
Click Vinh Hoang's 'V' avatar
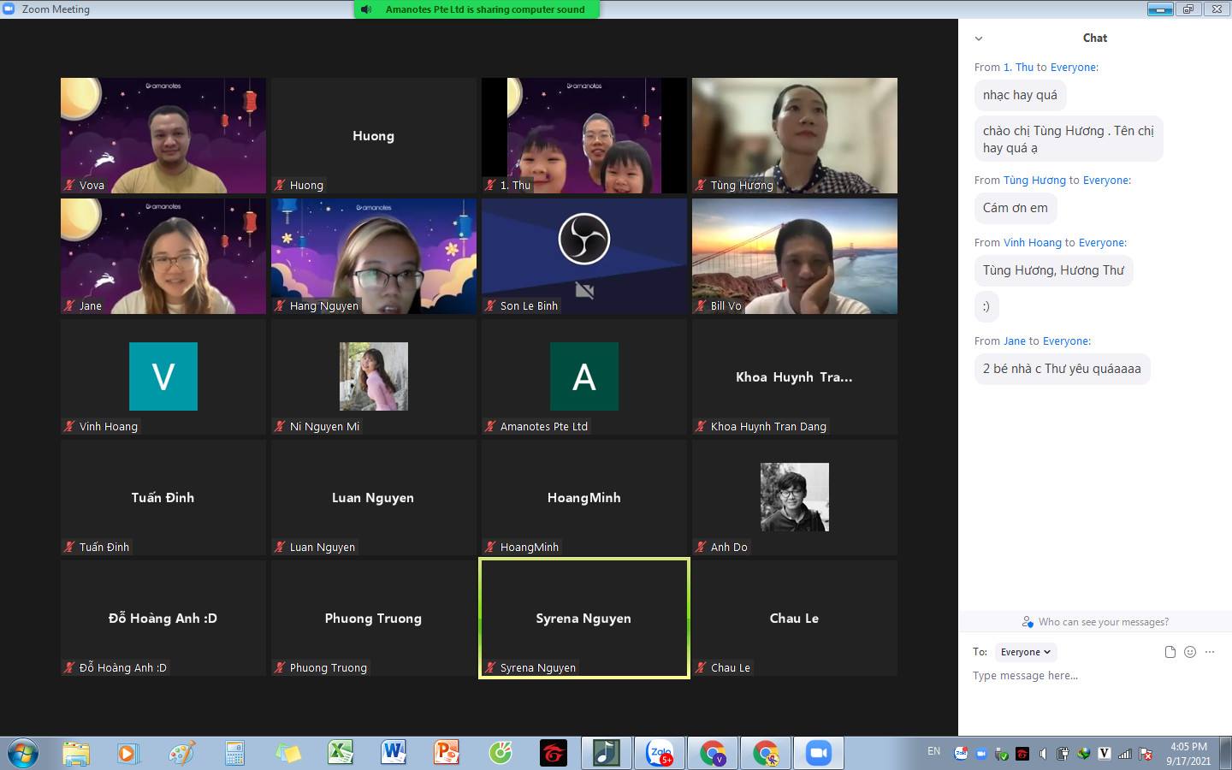point(163,376)
